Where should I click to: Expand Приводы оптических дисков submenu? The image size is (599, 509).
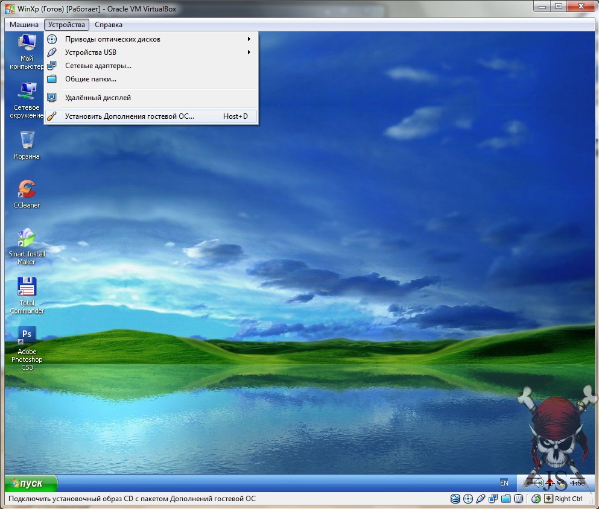click(151, 39)
